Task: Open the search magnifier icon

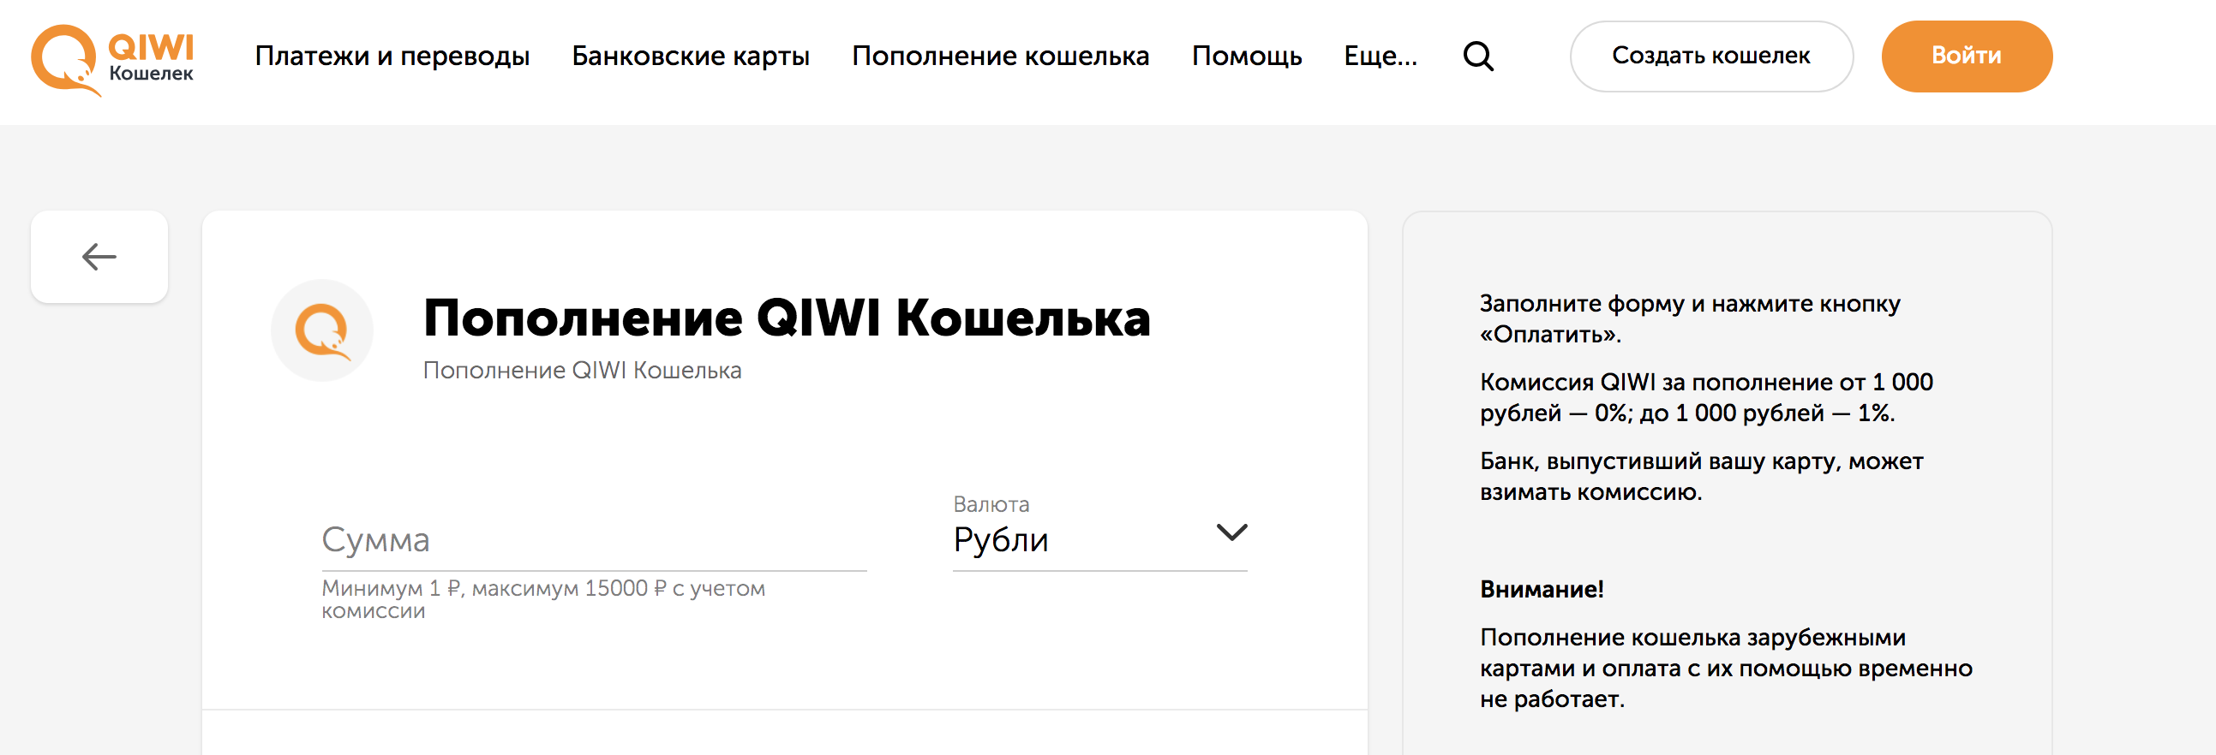Action: 1478,56
